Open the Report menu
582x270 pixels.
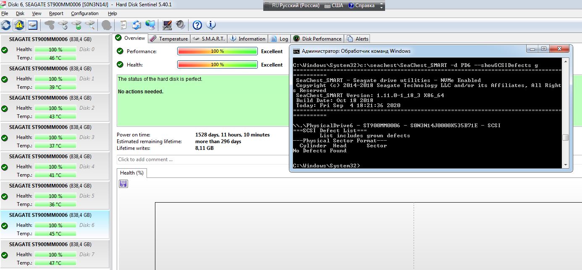[56, 13]
